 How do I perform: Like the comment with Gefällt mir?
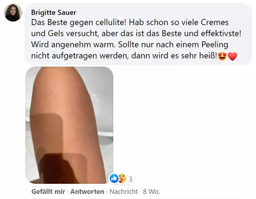(48, 191)
